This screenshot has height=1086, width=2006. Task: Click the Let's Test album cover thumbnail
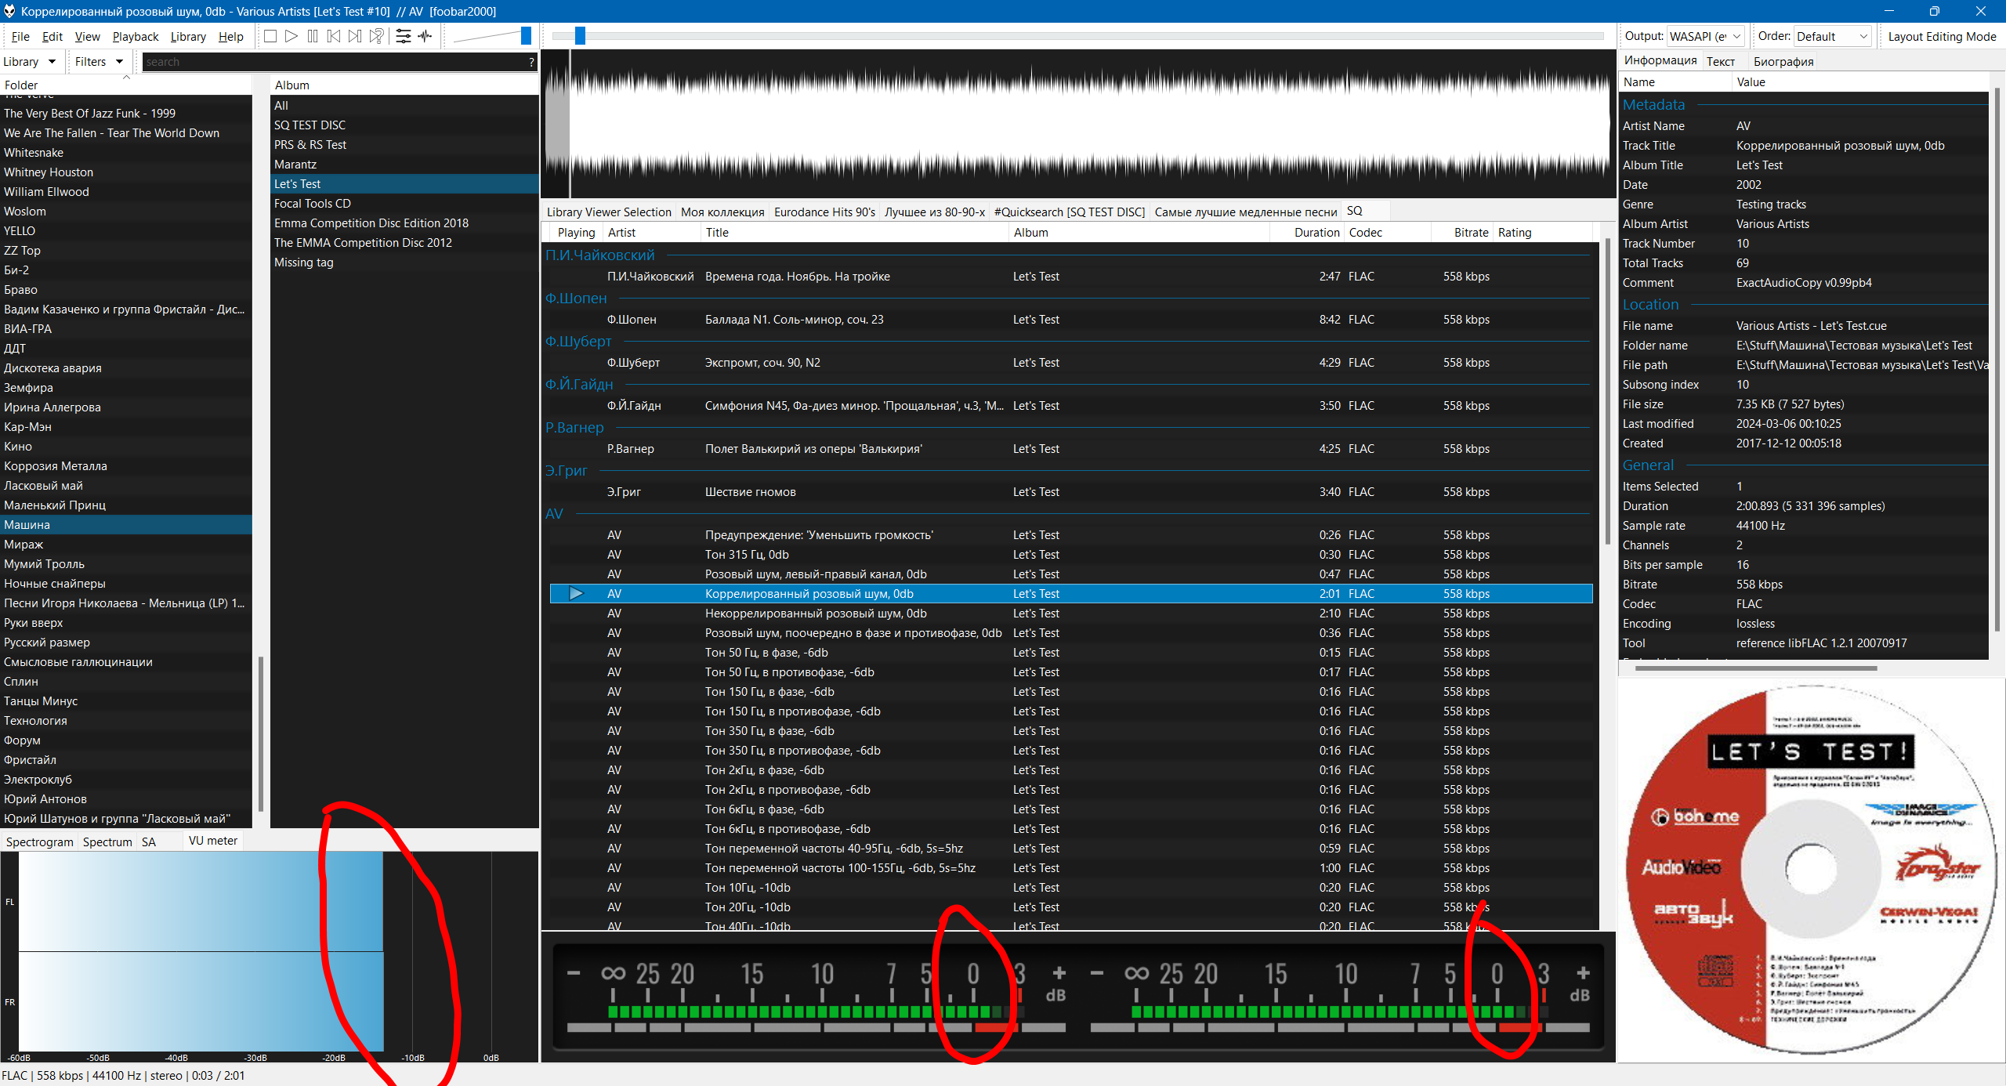point(1811,870)
